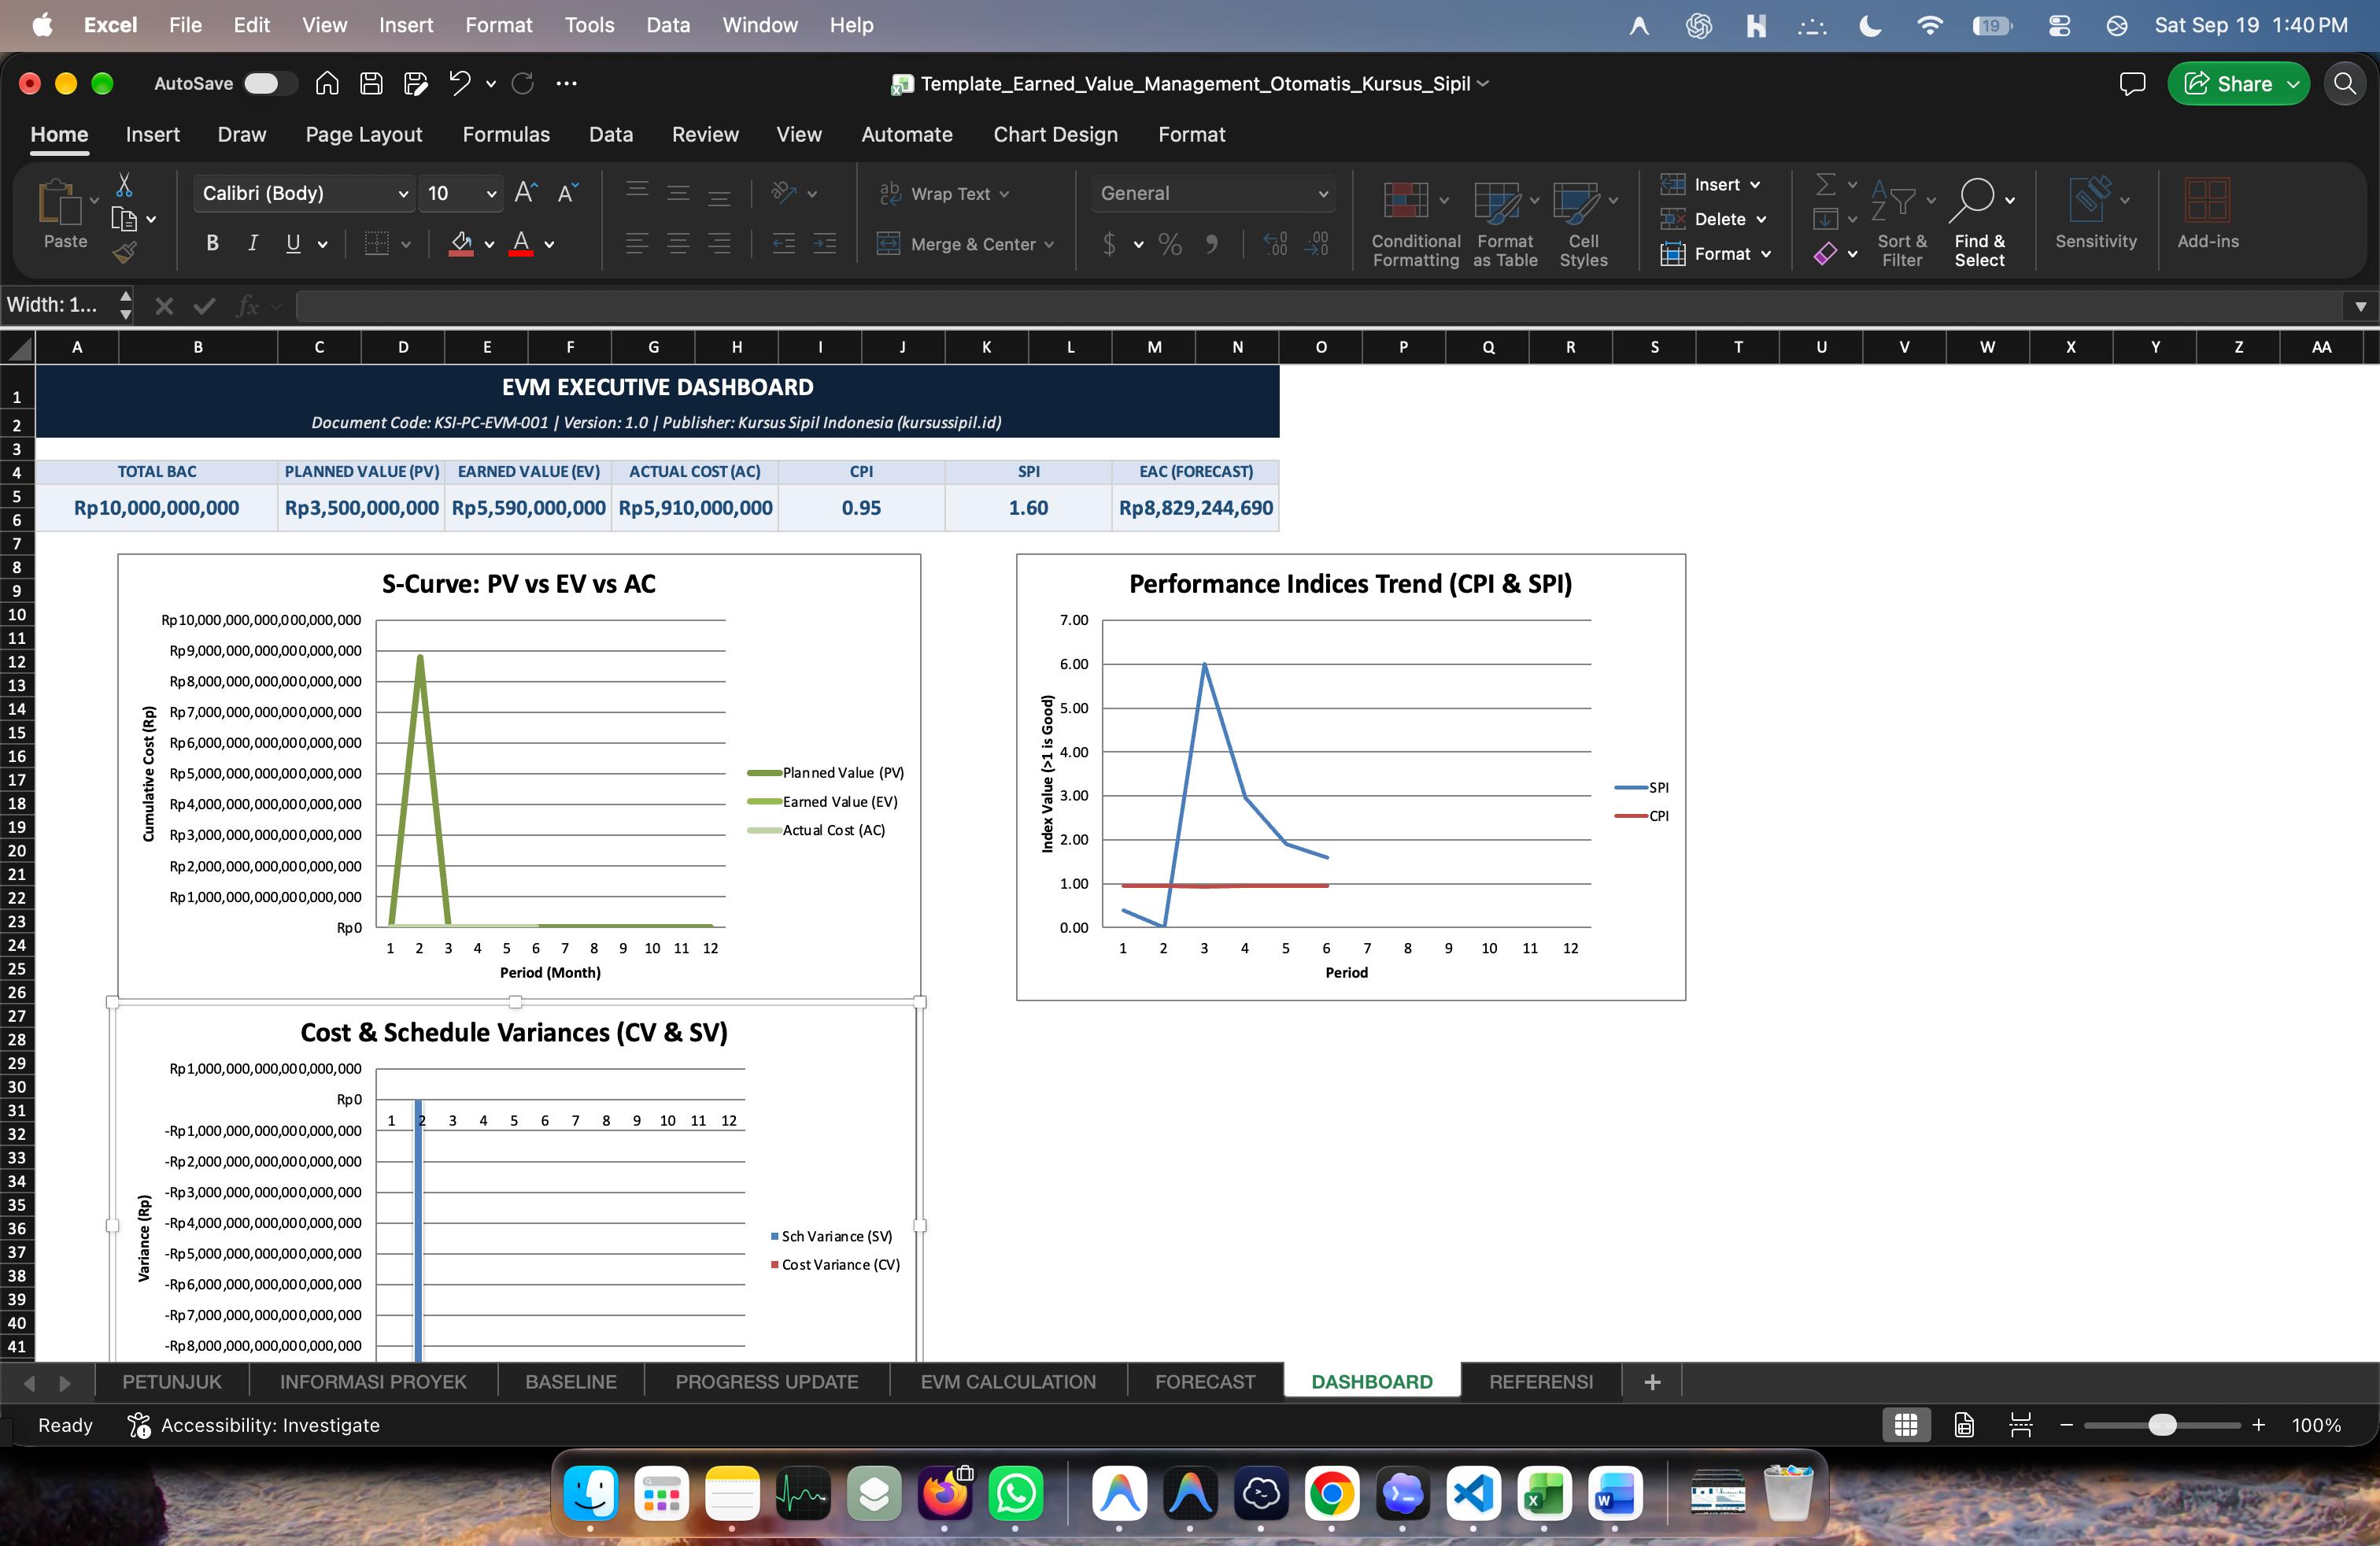The width and height of the screenshot is (2380, 1546).
Task: Open Finder from the Dock
Action: pos(590,1494)
